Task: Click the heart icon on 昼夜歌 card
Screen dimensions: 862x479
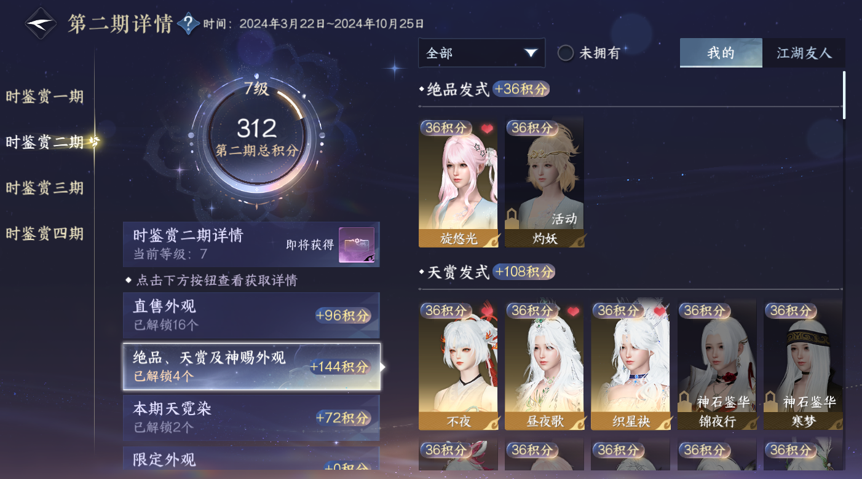Action: (573, 311)
